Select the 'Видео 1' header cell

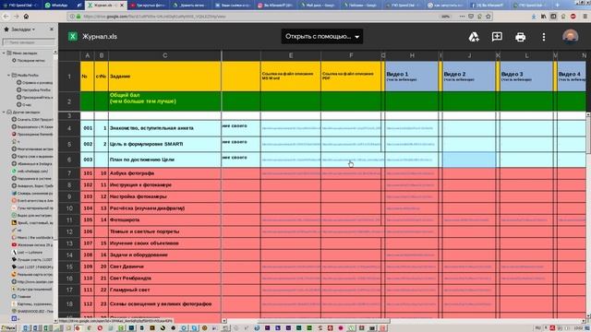pos(412,76)
